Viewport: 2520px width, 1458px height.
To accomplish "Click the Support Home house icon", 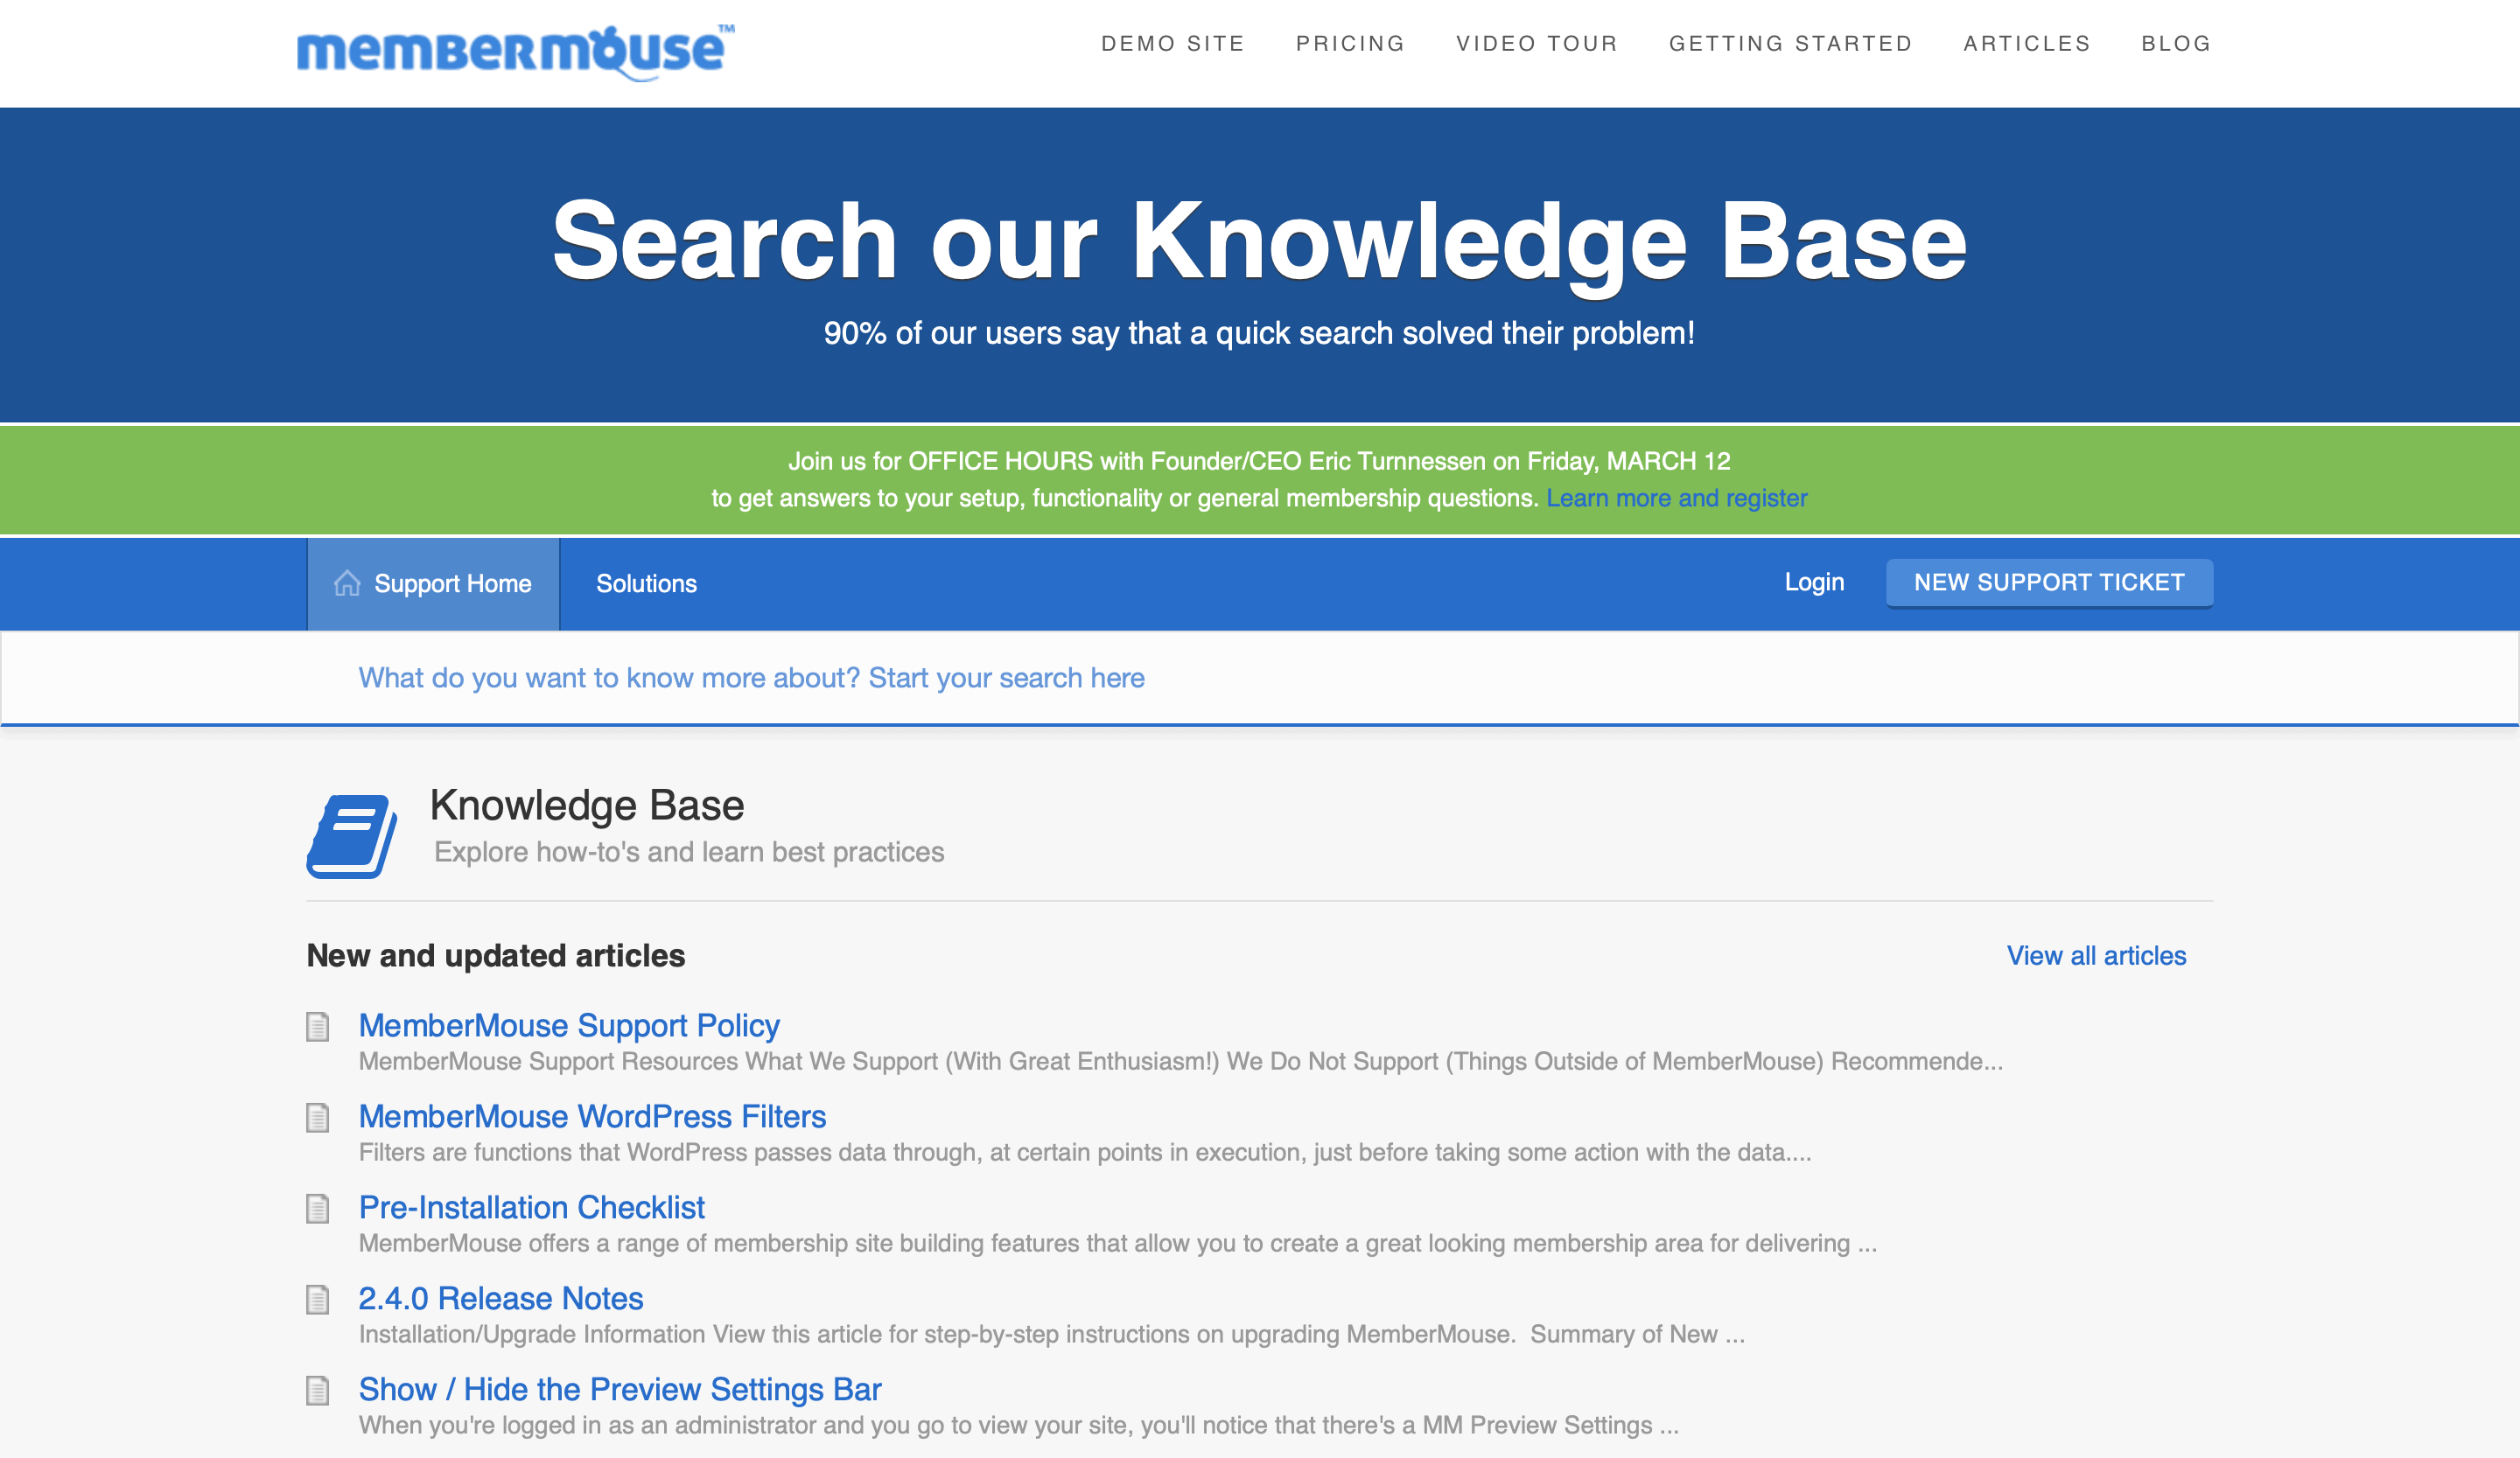I will 346,582.
